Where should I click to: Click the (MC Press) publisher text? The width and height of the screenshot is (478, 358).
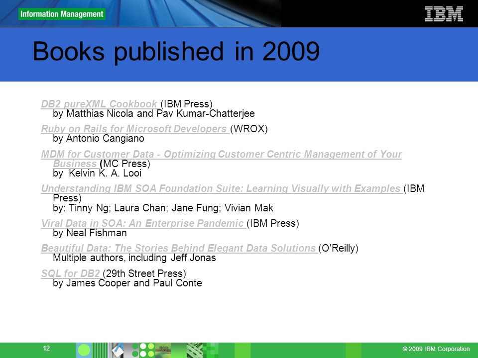click(125, 164)
